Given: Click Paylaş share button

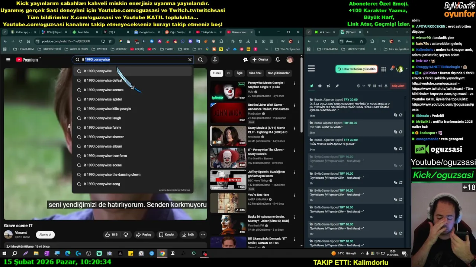Looking at the screenshot, I should (x=144, y=235).
